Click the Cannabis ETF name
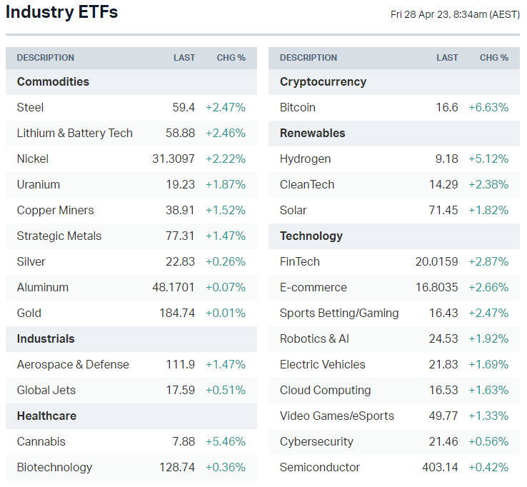This screenshot has height=487, width=527. pyautogui.click(x=41, y=441)
